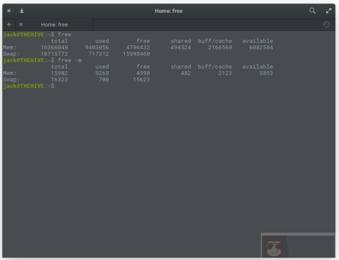This screenshot has width=339, height=260.
Task: Click the fullscreen arrows icon in header
Action: click(329, 11)
